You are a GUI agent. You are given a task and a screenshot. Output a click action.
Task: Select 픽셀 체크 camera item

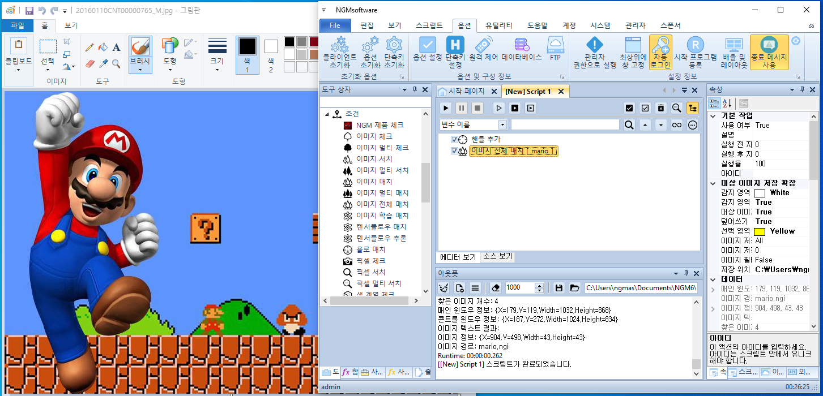pos(370,261)
